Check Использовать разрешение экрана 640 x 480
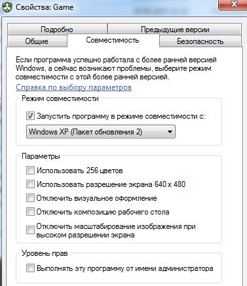247x286 pixels. coord(30,184)
